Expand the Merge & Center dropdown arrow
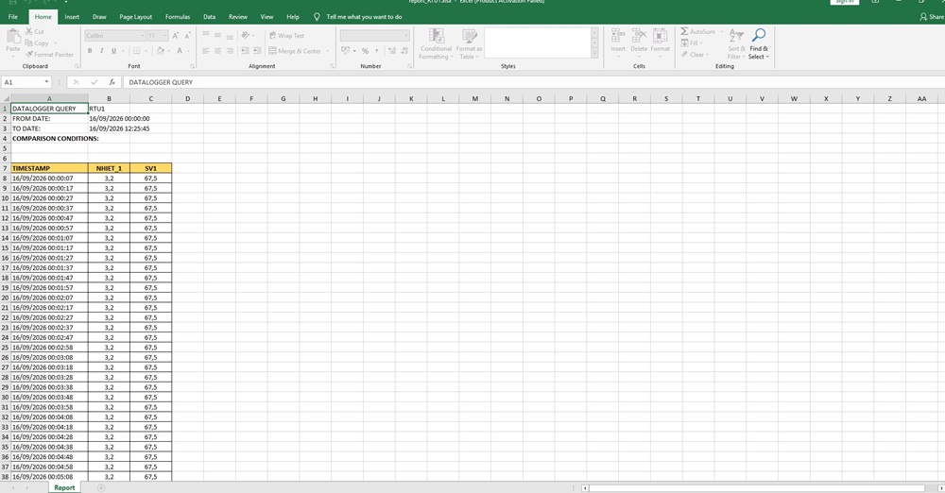945x493 pixels. click(328, 51)
